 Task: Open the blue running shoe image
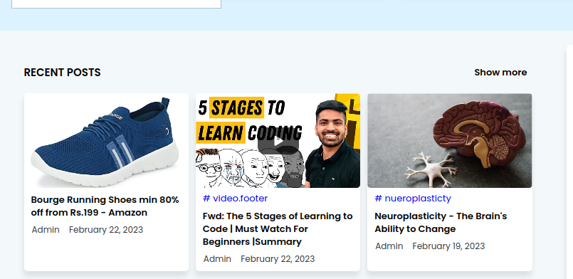106,141
